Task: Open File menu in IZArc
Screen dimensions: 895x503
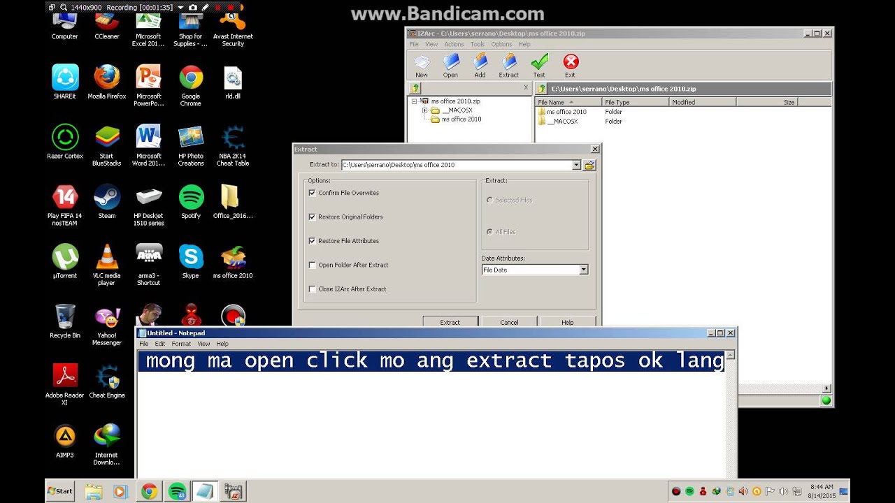Action: tap(414, 44)
